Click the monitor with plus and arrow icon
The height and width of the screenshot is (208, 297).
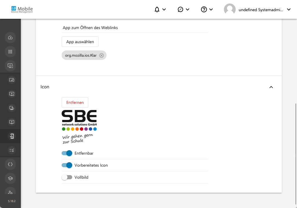[x=12, y=94]
